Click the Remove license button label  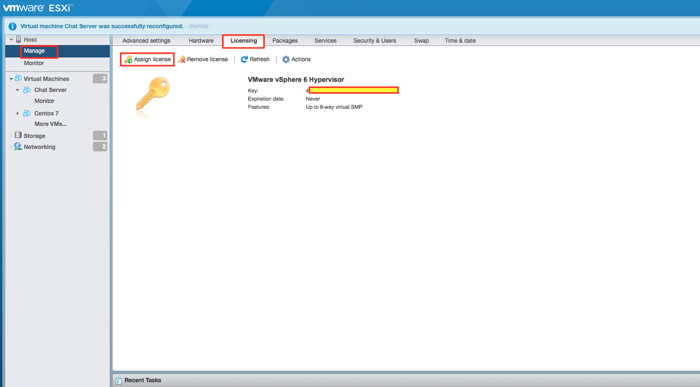point(207,59)
